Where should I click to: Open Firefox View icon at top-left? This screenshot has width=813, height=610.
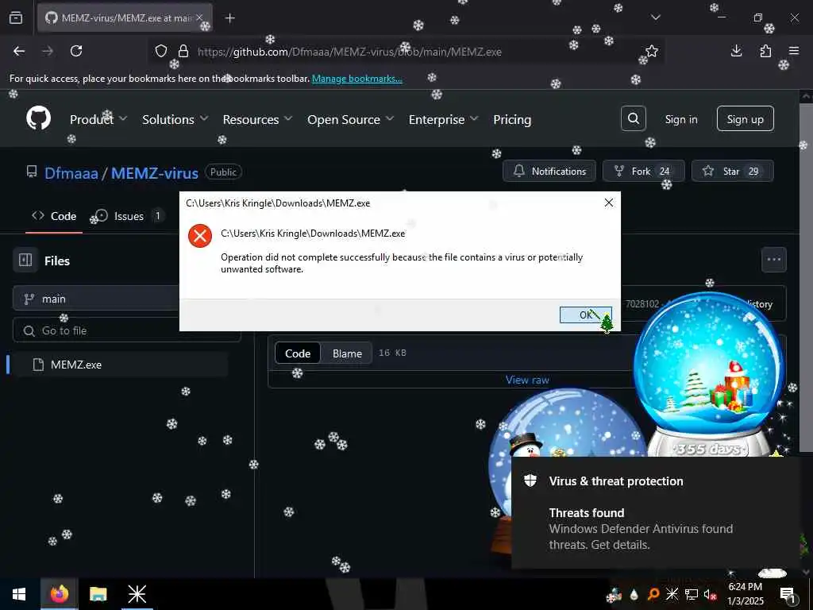click(16, 17)
